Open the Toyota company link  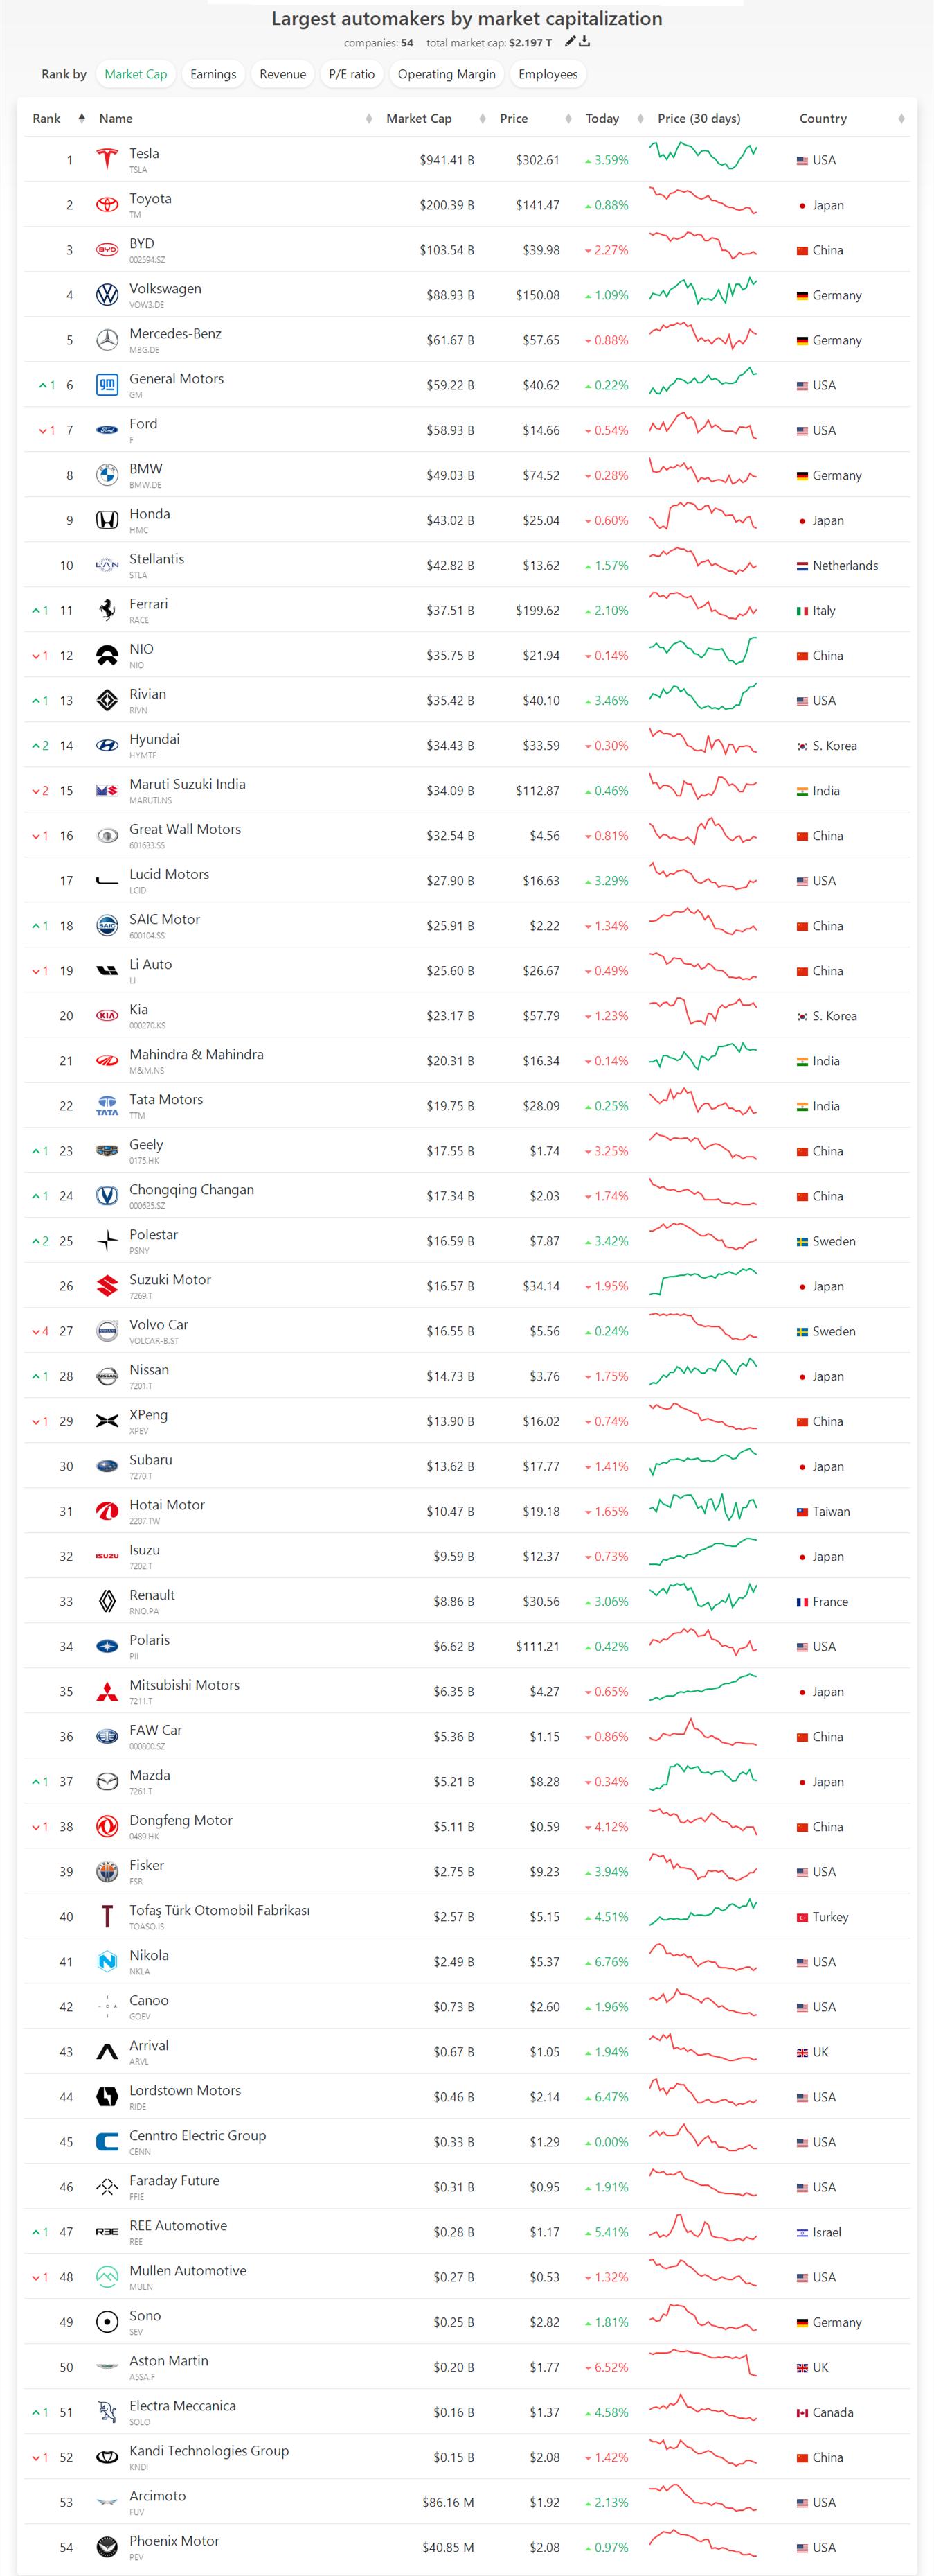(x=150, y=199)
